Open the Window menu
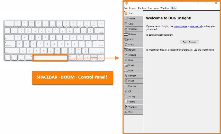Image resolution: width=221 pixels, height=134 pixels. click(x=165, y=8)
